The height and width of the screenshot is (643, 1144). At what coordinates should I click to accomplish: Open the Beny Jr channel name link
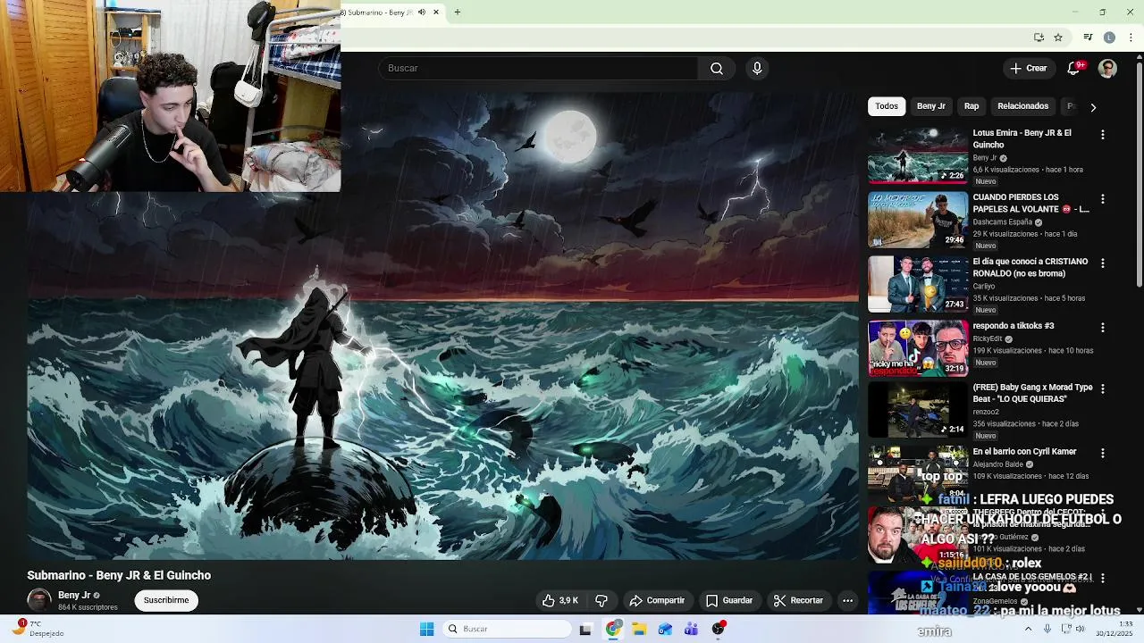pyautogui.click(x=74, y=595)
